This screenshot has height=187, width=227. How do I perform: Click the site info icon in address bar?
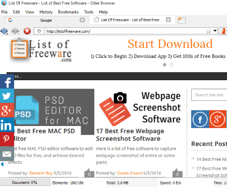point(39,31)
